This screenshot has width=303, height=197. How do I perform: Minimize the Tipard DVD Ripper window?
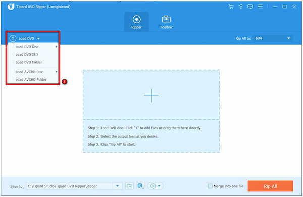click(x=275, y=7)
